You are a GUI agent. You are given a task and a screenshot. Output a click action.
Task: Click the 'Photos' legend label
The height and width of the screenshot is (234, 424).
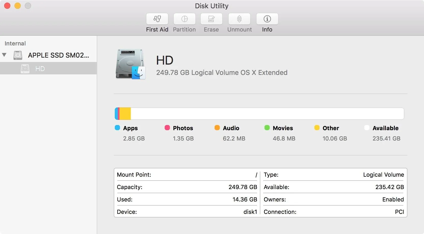(183, 128)
